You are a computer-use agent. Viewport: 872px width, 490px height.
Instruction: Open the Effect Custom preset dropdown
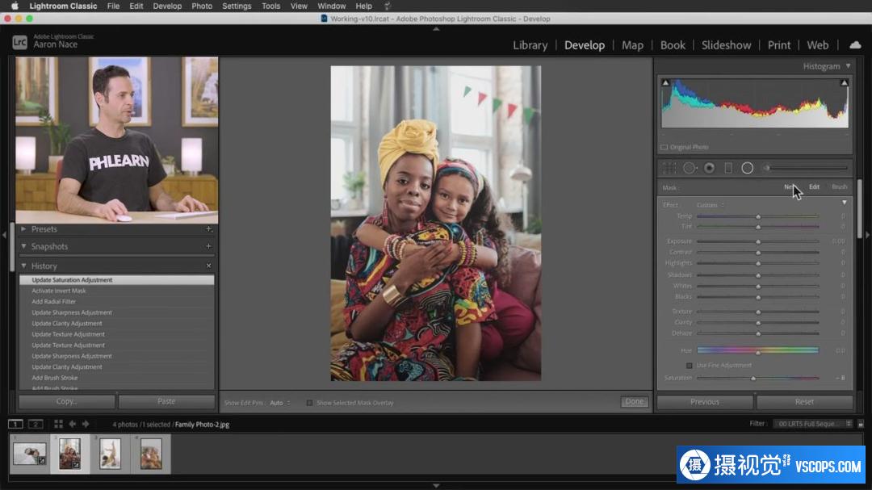[x=711, y=205]
